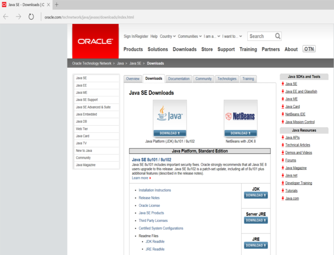
Task: Click the Learn more link
Action: 141,178
